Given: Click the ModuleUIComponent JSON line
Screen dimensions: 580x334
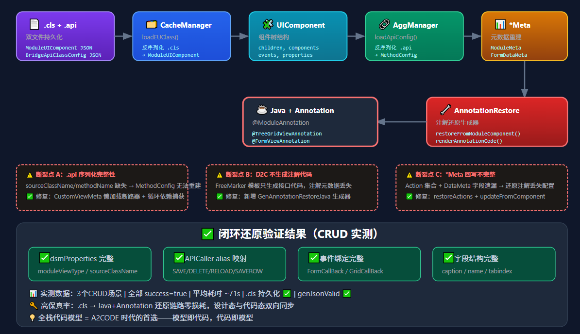Looking at the screenshot, I should (x=59, y=48).
